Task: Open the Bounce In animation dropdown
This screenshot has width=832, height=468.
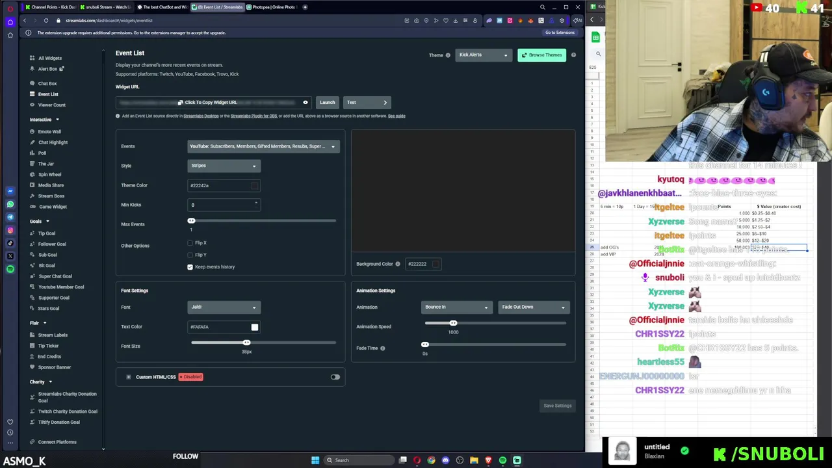Action: coord(456,307)
